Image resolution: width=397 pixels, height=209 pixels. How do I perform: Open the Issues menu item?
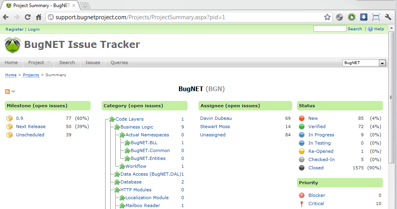pyautogui.click(x=93, y=62)
